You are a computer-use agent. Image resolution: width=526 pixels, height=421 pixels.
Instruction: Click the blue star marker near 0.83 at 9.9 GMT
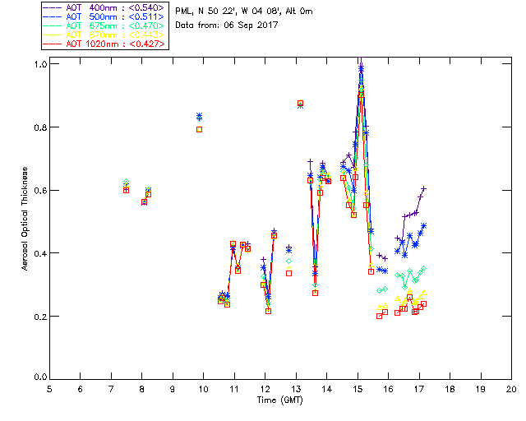(199, 116)
